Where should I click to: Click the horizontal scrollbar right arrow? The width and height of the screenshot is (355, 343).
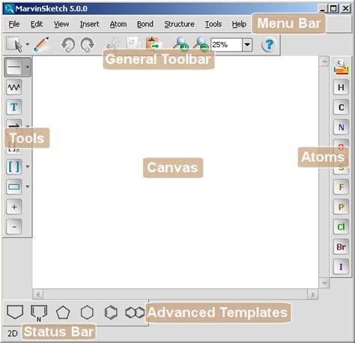pyautogui.click(x=313, y=294)
